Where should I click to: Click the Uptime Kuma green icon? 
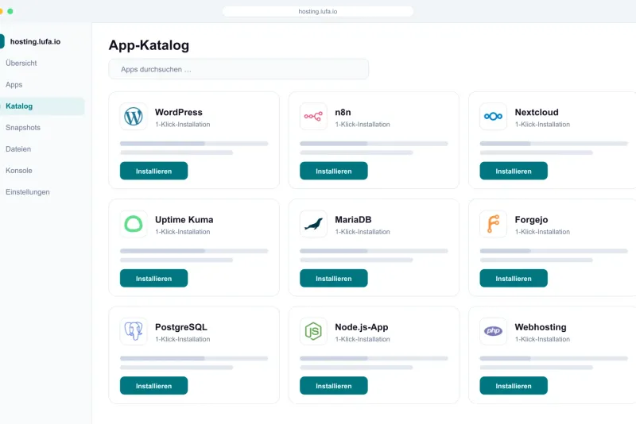(x=134, y=224)
